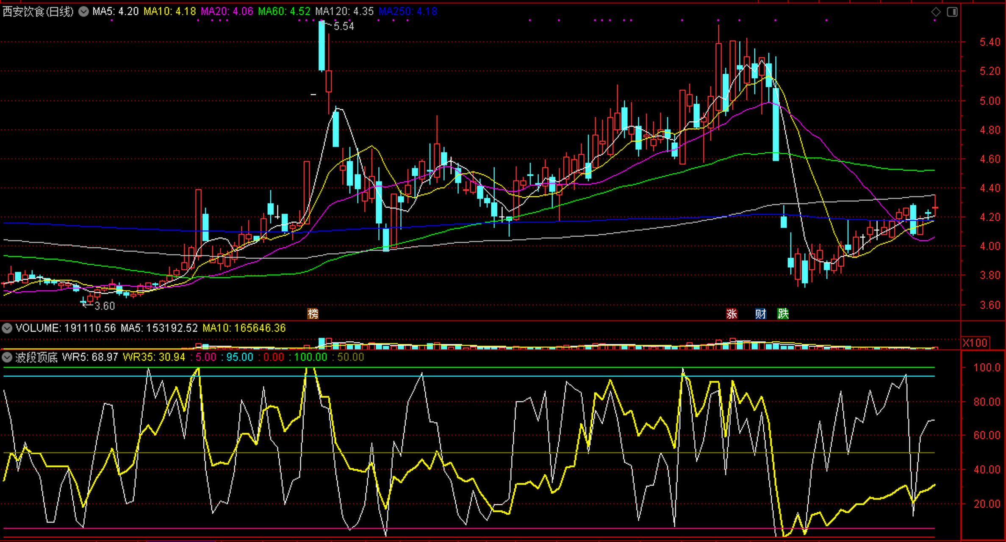The height and width of the screenshot is (542, 1006).
Task: Click the MA120: 4.35 gray label
Action: coord(344,12)
